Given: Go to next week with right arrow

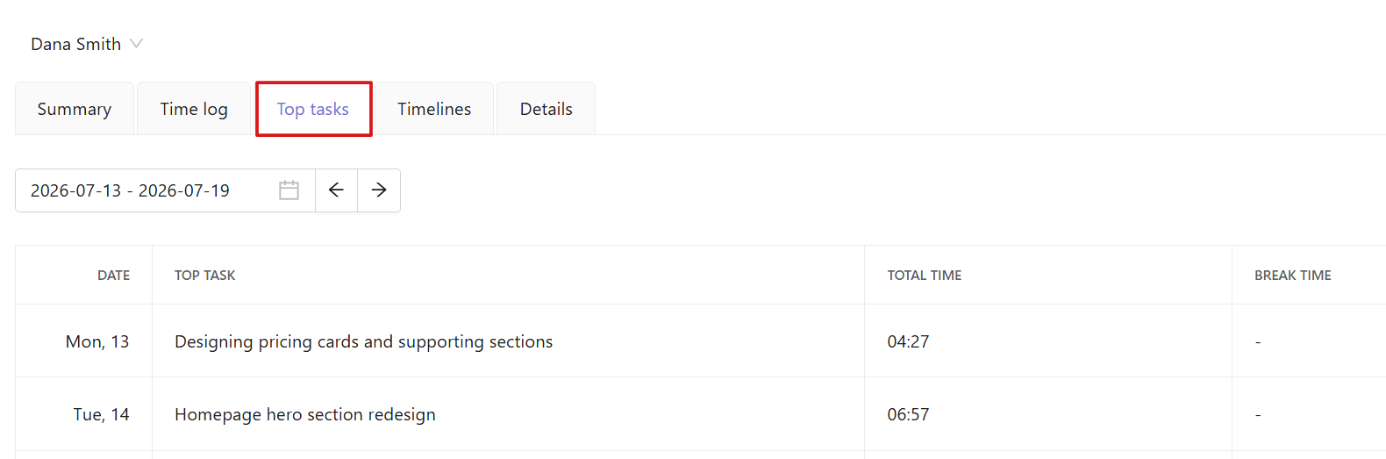Looking at the screenshot, I should coord(379,190).
